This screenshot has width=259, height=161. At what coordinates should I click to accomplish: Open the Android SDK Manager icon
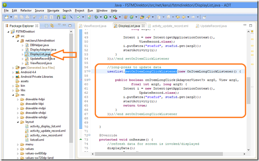pyautogui.click(x=59, y=17)
